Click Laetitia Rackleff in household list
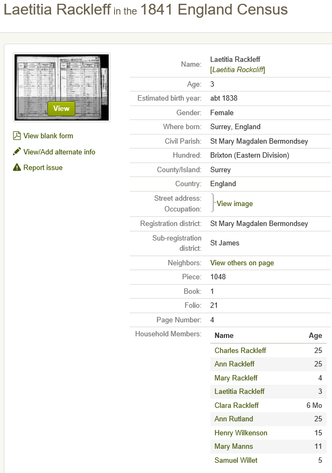Viewport: 332px width, 473px height. tap(239, 391)
